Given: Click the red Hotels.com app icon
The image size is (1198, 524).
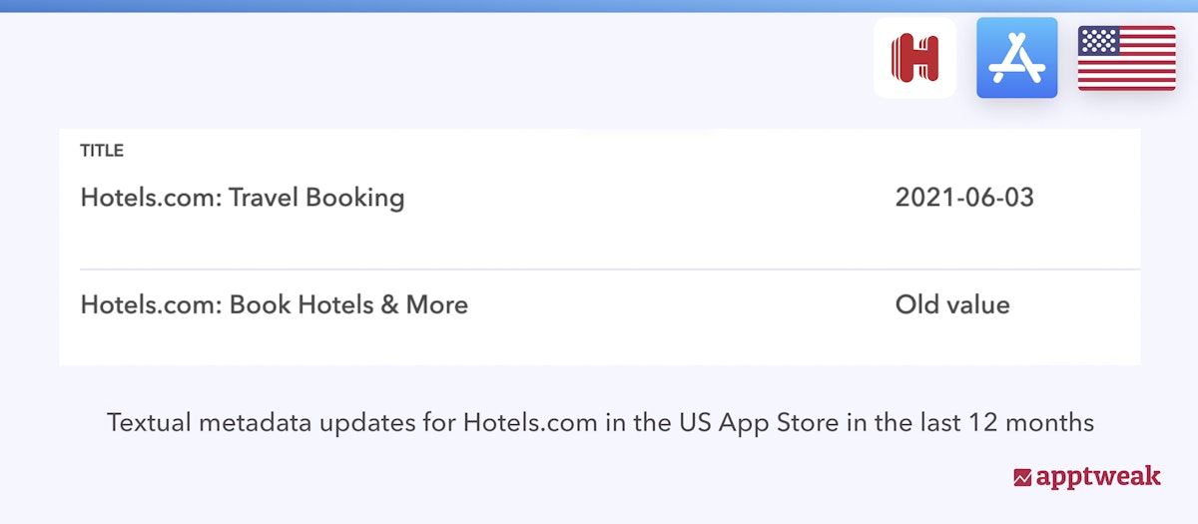Looking at the screenshot, I should (x=914, y=58).
